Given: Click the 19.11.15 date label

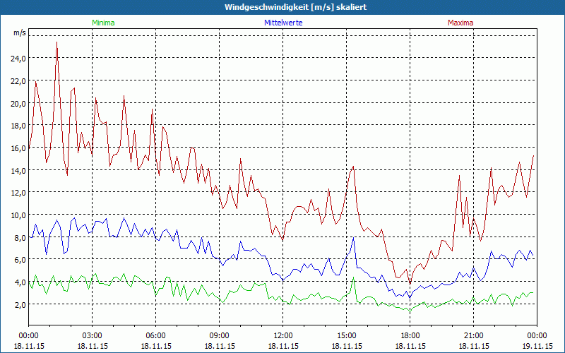Looking at the screenshot, I should coord(537,346).
